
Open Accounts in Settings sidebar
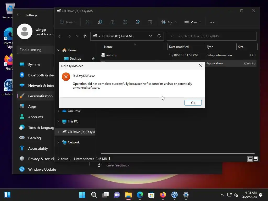point(36,117)
